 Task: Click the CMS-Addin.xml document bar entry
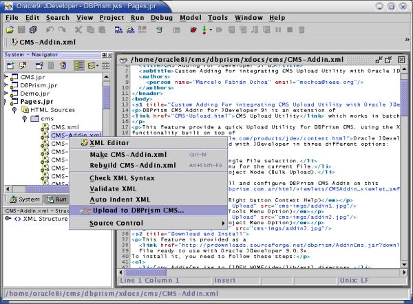pyautogui.click(x=43, y=42)
